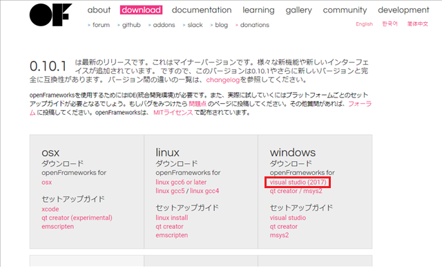
Task: Go to documentation section
Action: [x=202, y=10]
